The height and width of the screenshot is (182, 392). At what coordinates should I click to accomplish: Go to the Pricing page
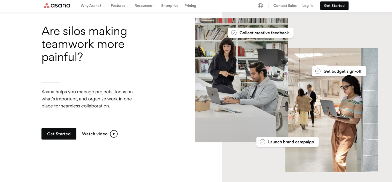190,6
